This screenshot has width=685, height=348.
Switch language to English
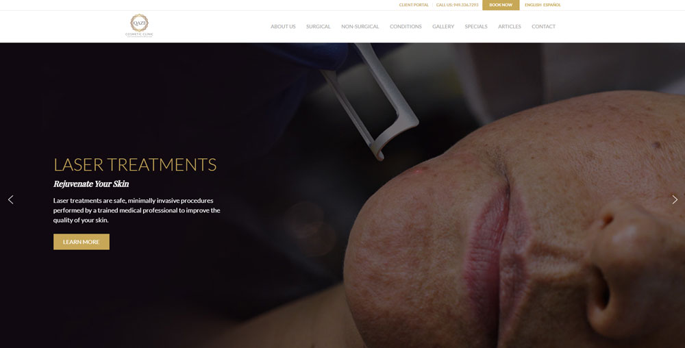pos(533,5)
